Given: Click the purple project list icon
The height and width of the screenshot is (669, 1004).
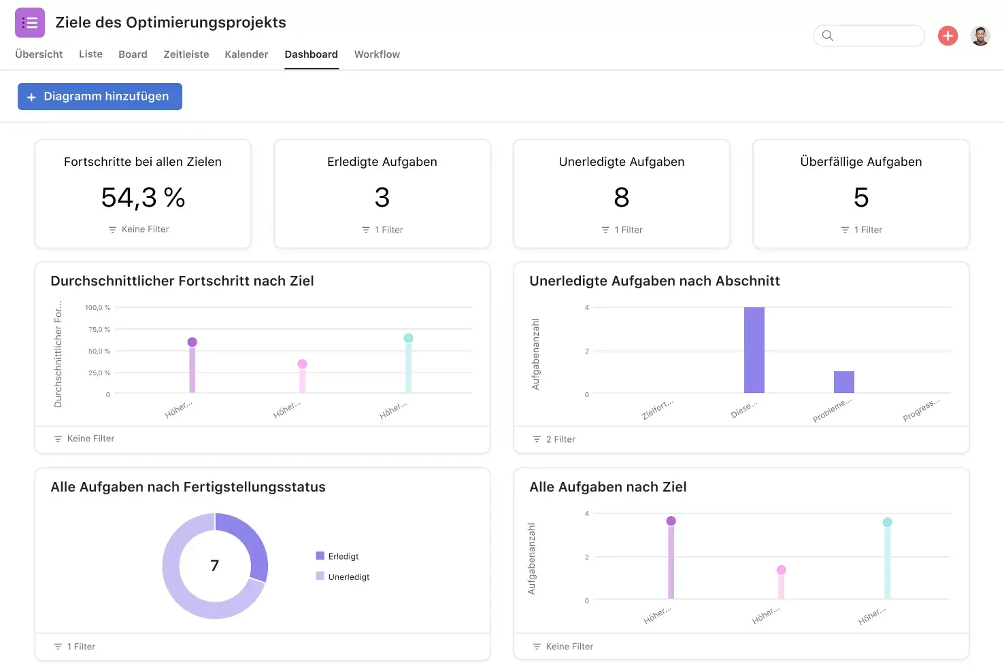Looking at the screenshot, I should point(30,22).
